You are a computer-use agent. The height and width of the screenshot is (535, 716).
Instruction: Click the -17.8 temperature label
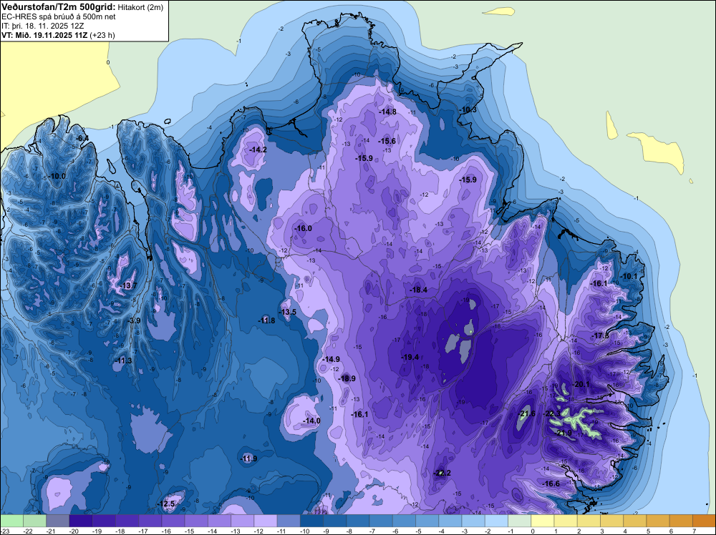coord(601,336)
